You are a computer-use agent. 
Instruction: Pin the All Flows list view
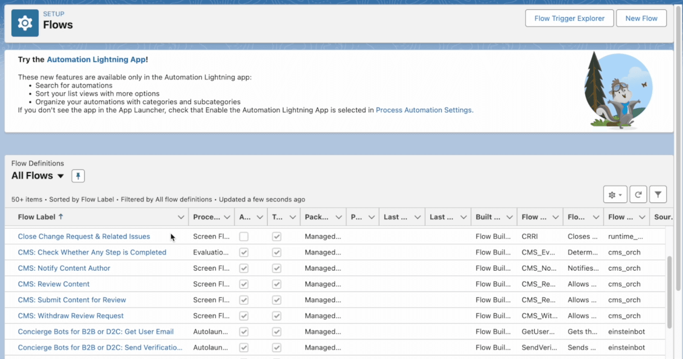point(78,176)
